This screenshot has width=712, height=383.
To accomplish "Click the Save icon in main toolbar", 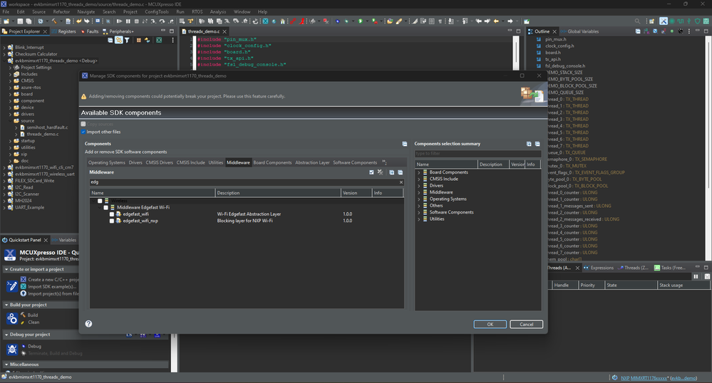I will click(x=20, y=21).
